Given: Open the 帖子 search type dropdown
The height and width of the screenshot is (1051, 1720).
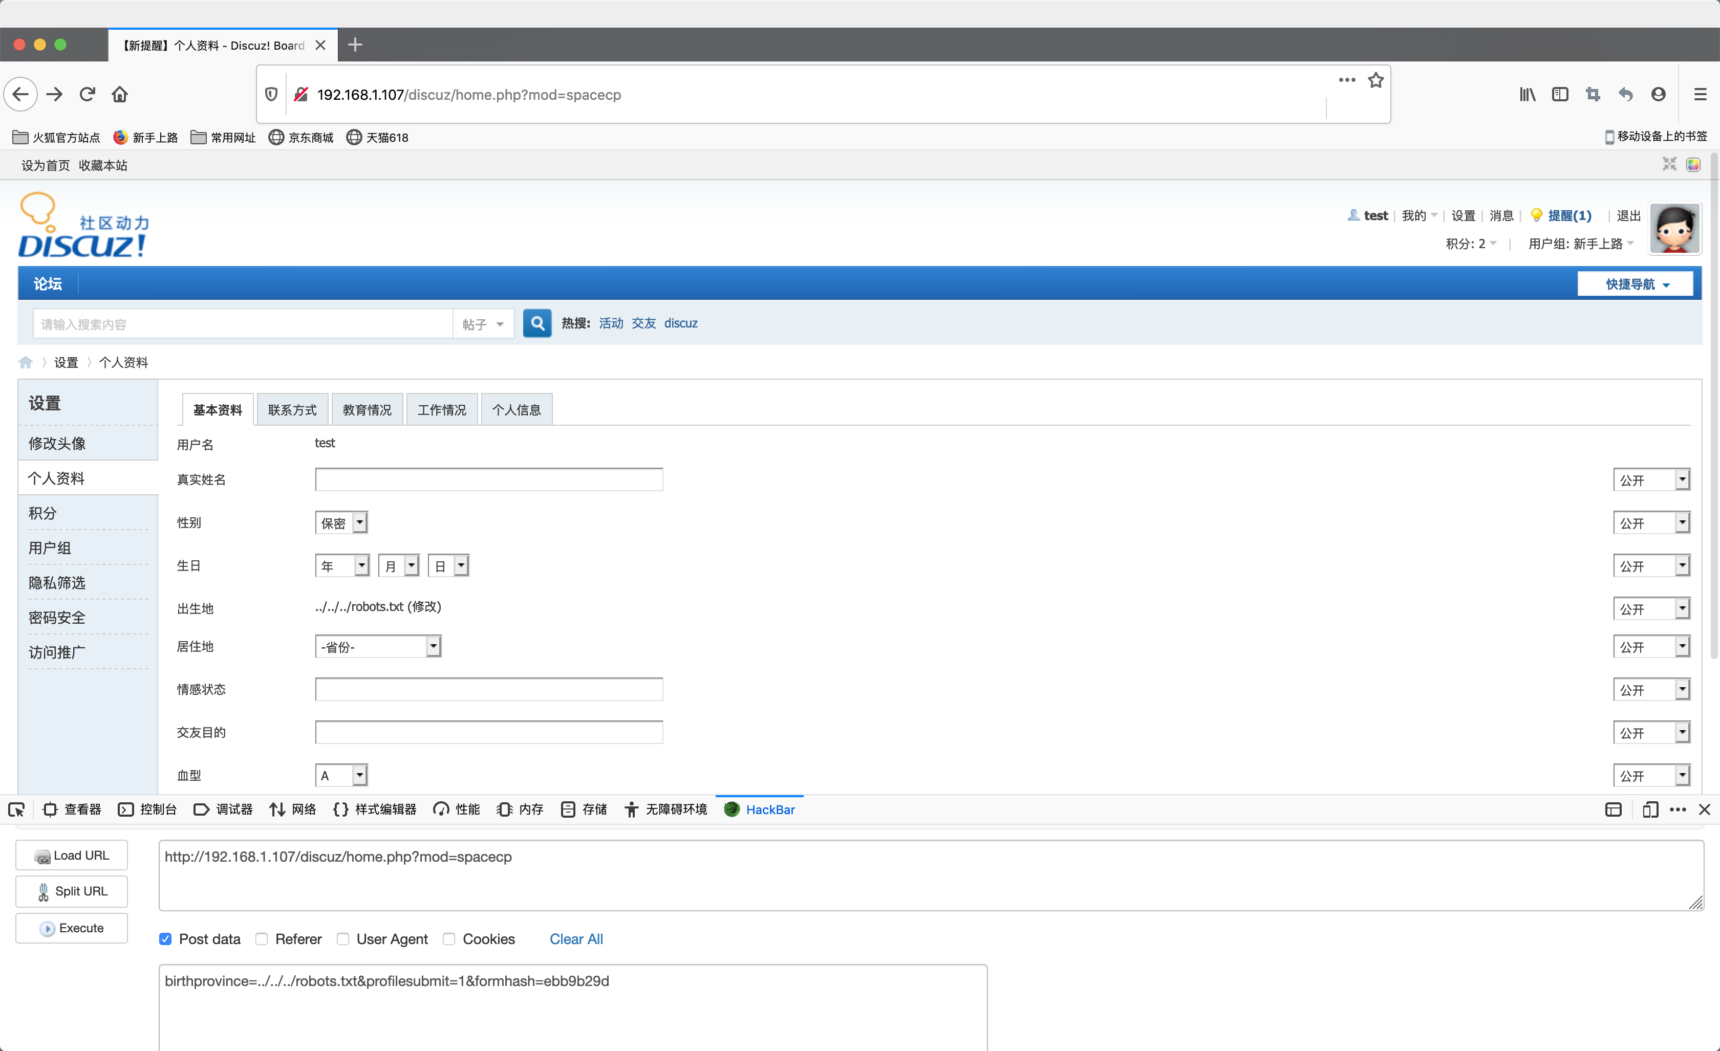Looking at the screenshot, I should pyautogui.click(x=483, y=324).
